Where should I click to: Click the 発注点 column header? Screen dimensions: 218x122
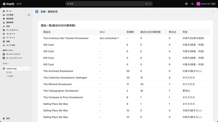click(172, 32)
